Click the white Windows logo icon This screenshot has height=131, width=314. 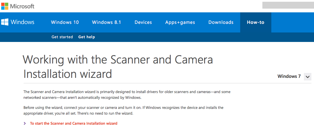tap(5, 22)
